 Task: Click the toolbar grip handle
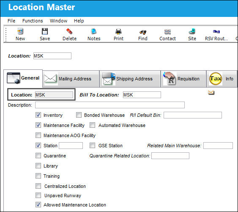tap(6, 35)
